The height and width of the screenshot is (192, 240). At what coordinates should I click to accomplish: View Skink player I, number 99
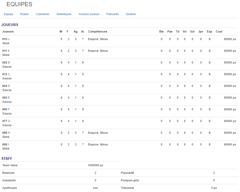coord(8,144)
